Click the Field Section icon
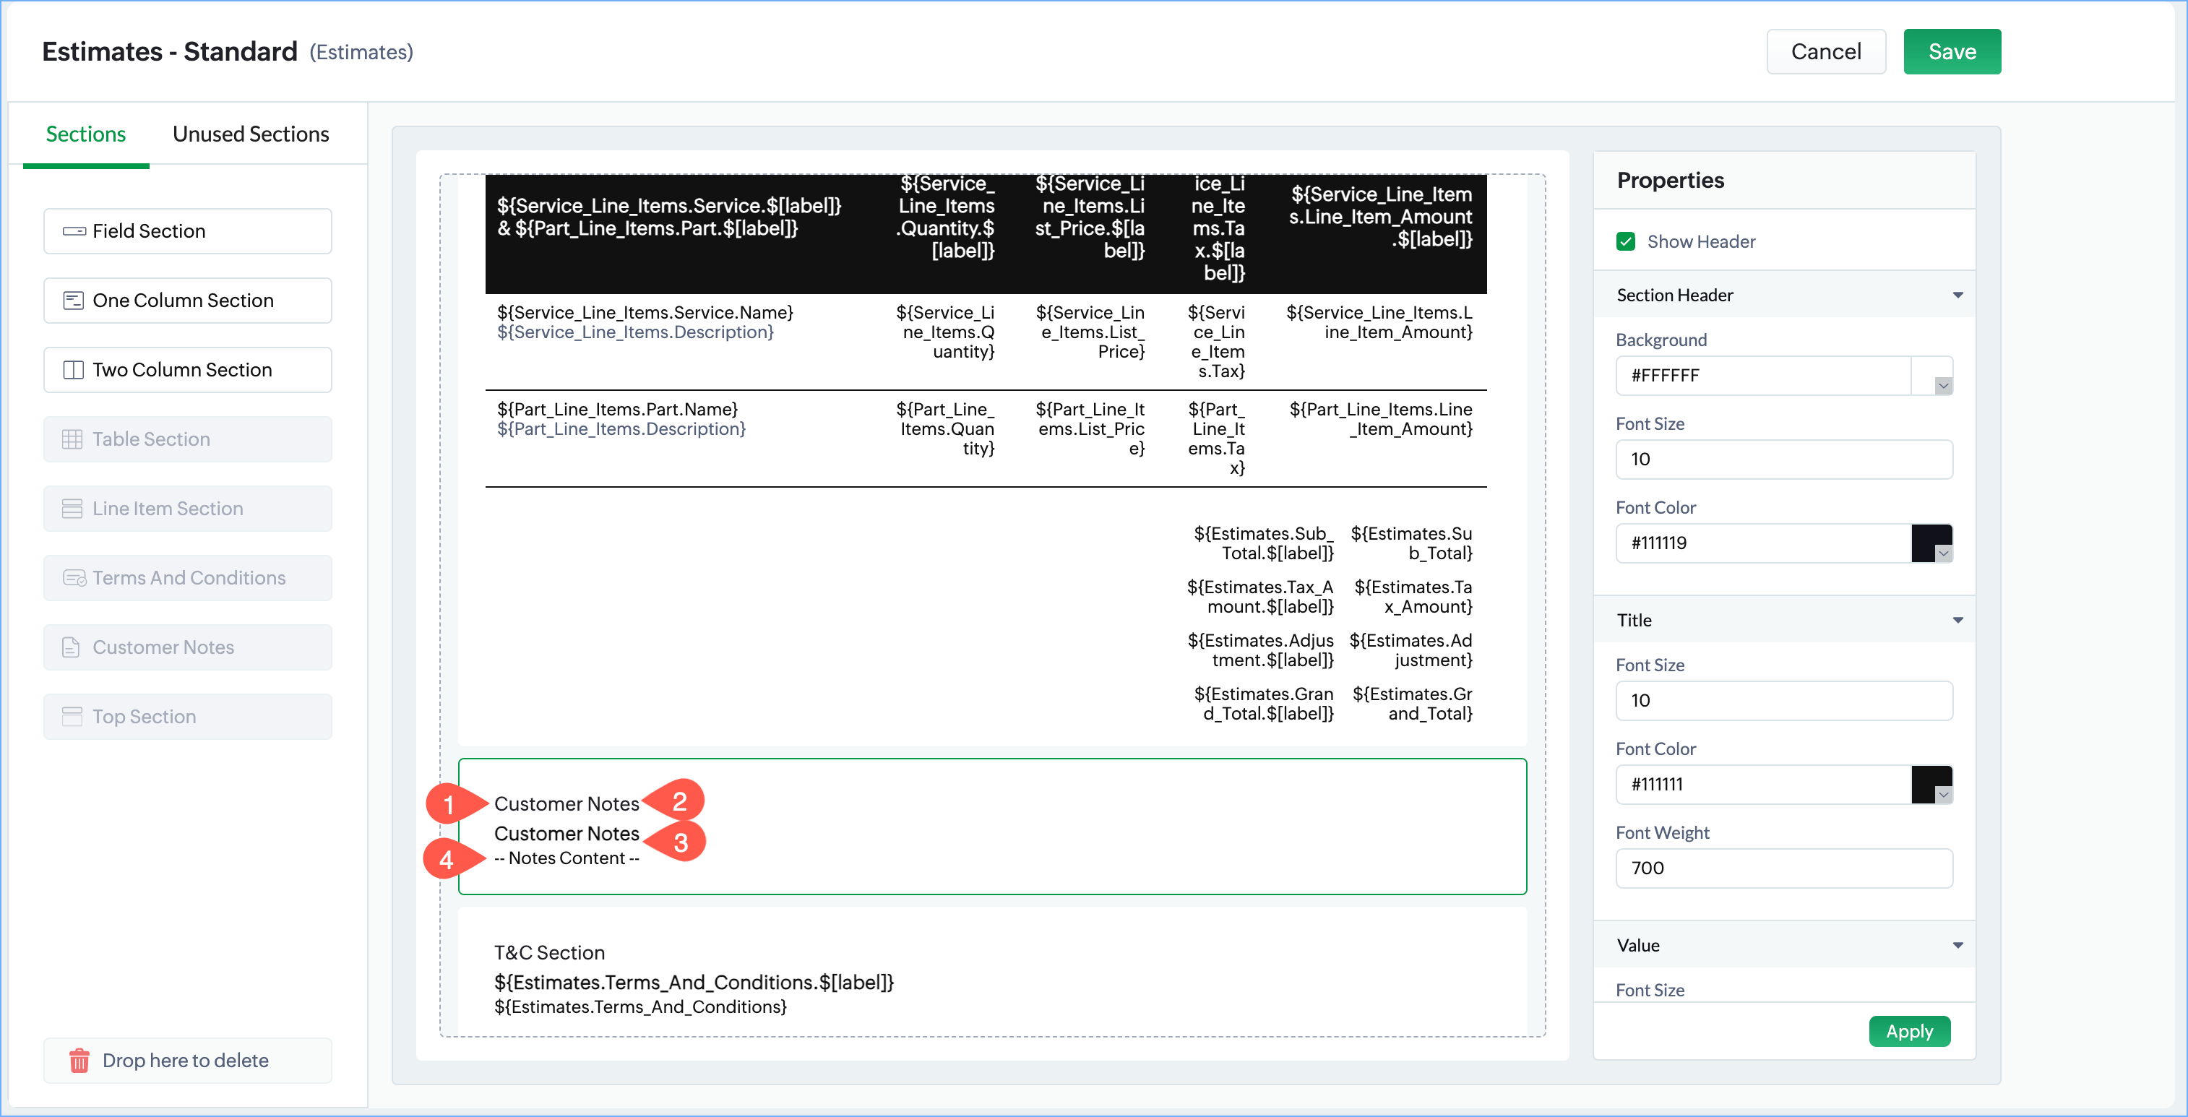2188x1117 pixels. pos(74,231)
